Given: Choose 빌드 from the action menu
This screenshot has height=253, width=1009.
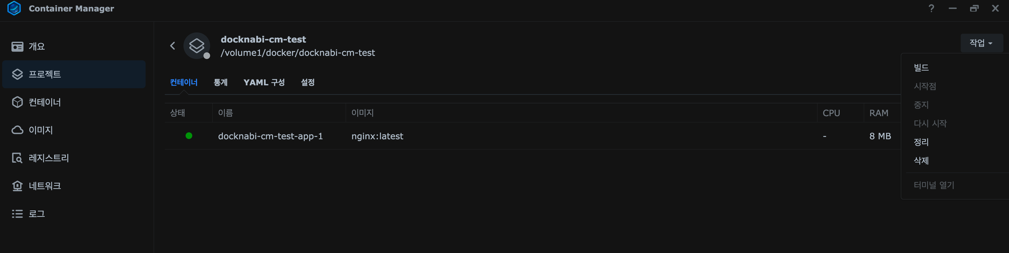Looking at the screenshot, I should point(921,68).
